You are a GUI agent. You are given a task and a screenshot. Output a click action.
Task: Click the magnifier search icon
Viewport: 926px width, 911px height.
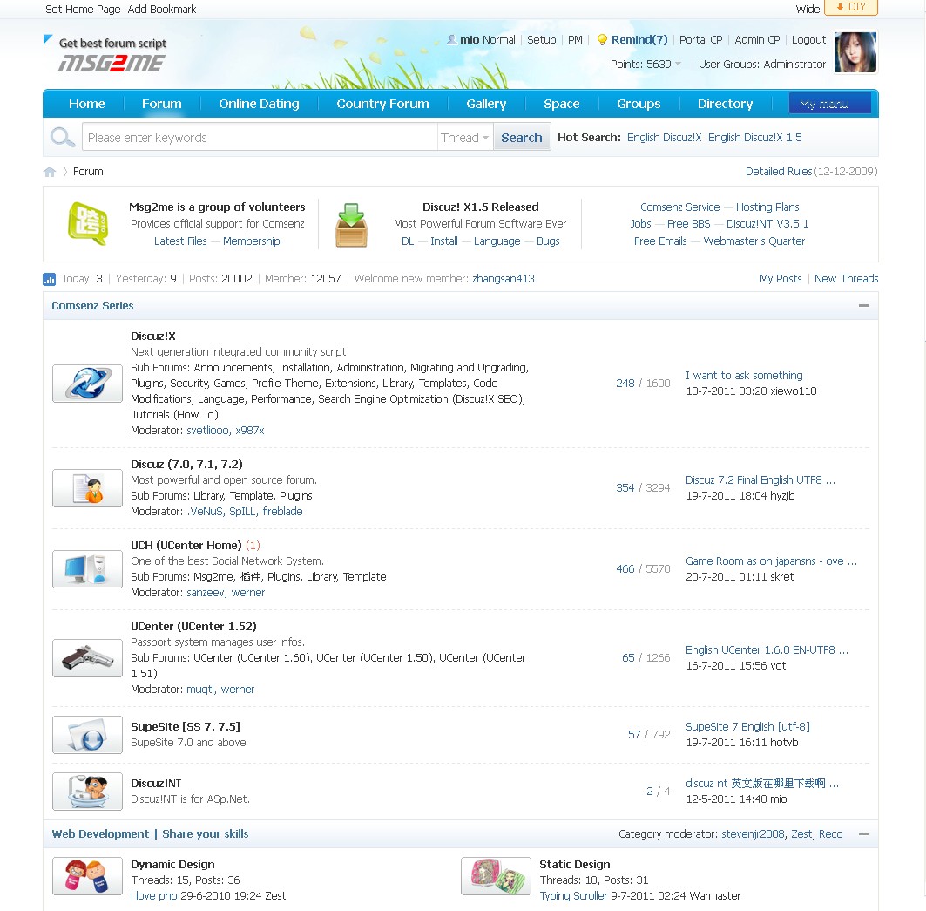tap(62, 137)
